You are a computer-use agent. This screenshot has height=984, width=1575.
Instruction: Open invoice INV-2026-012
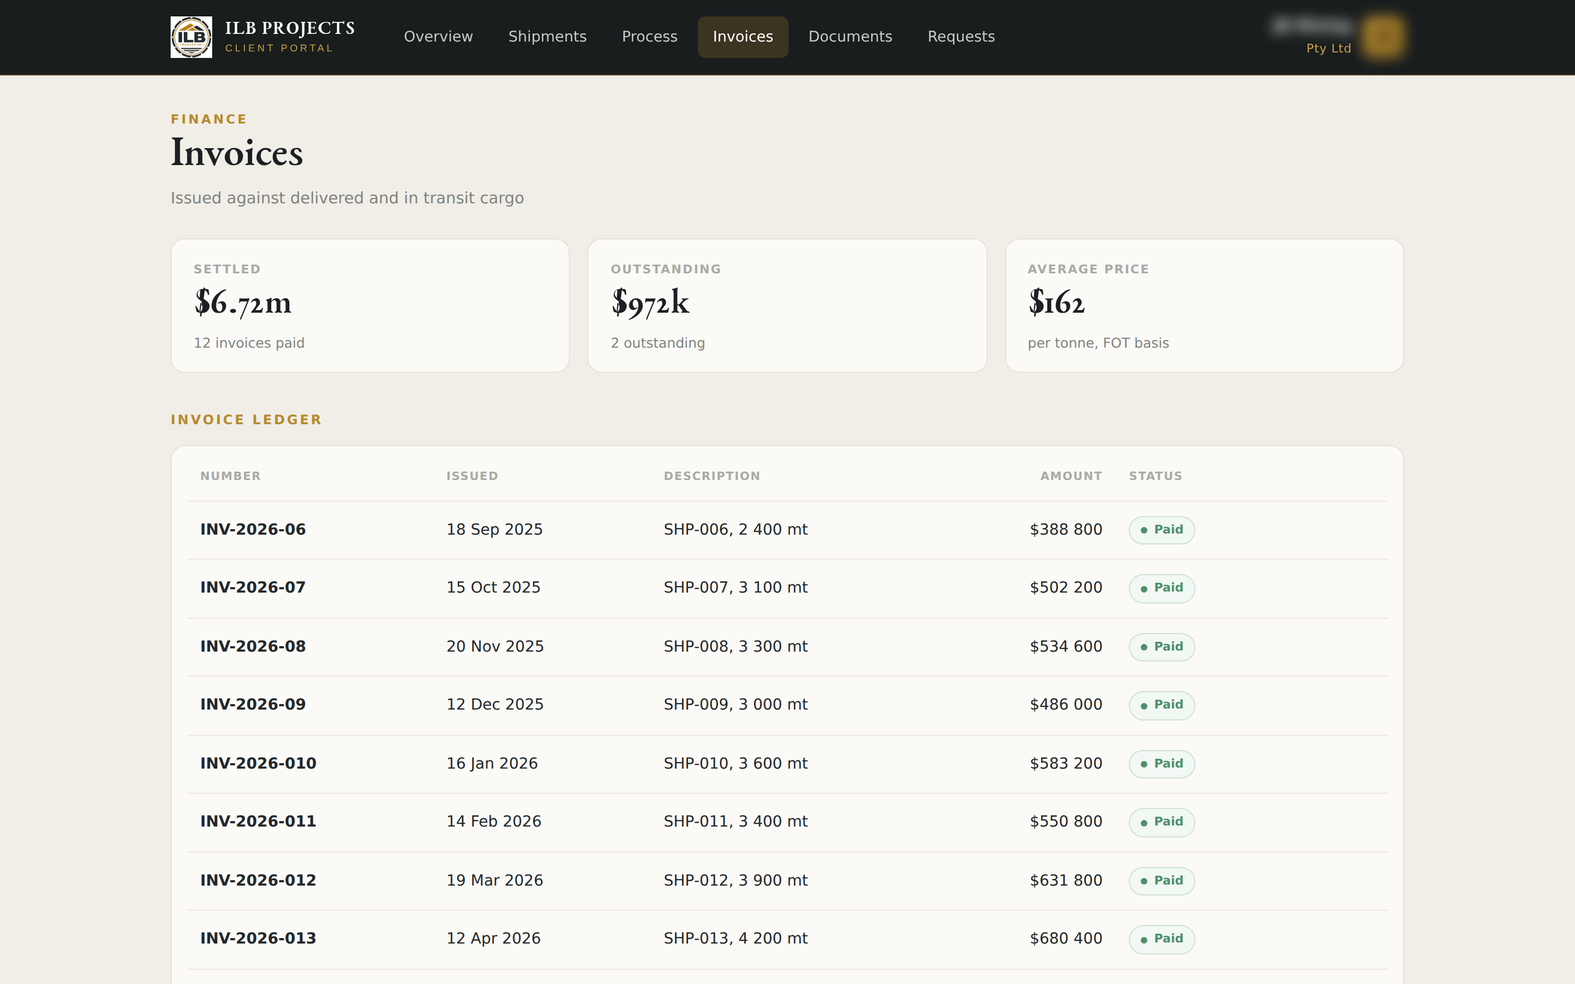tap(258, 881)
